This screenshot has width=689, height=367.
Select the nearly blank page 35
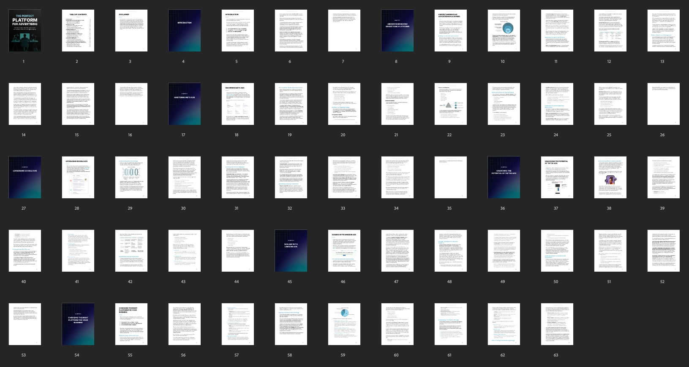[x=451, y=177]
